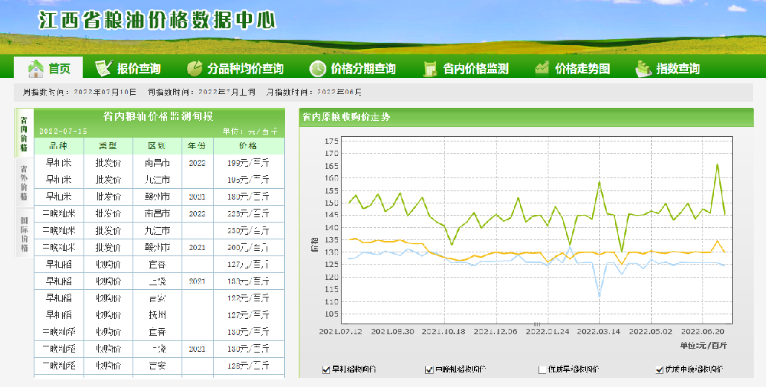
Task: Uncheck the 中晚籼稻收购价 checkbox
Action: coord(429,370)
